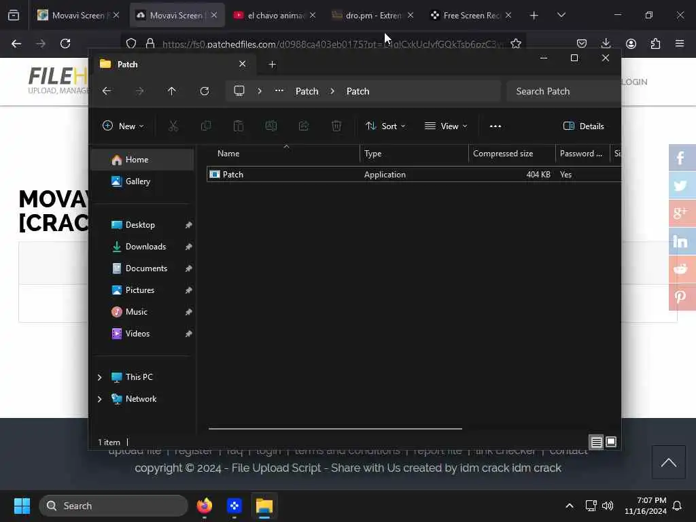The image size is (696, 522).
Task: Add a new File Explorer tab
Action: coord(273,65)
